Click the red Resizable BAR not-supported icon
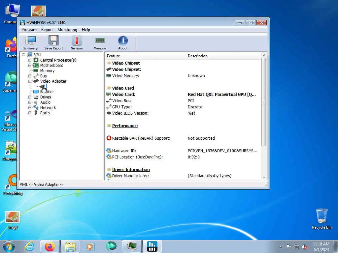 (109, 138)
